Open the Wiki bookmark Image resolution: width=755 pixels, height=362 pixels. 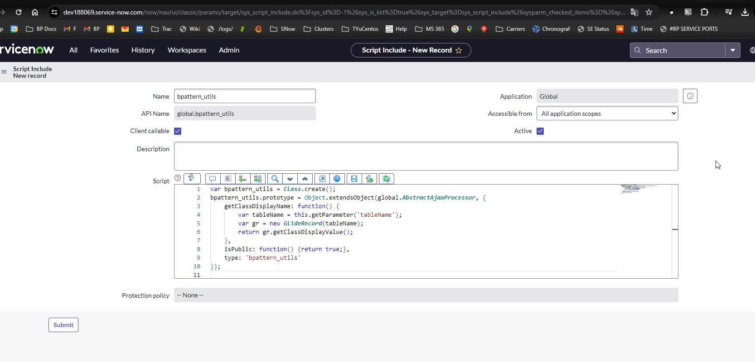[x=190, y=29]
